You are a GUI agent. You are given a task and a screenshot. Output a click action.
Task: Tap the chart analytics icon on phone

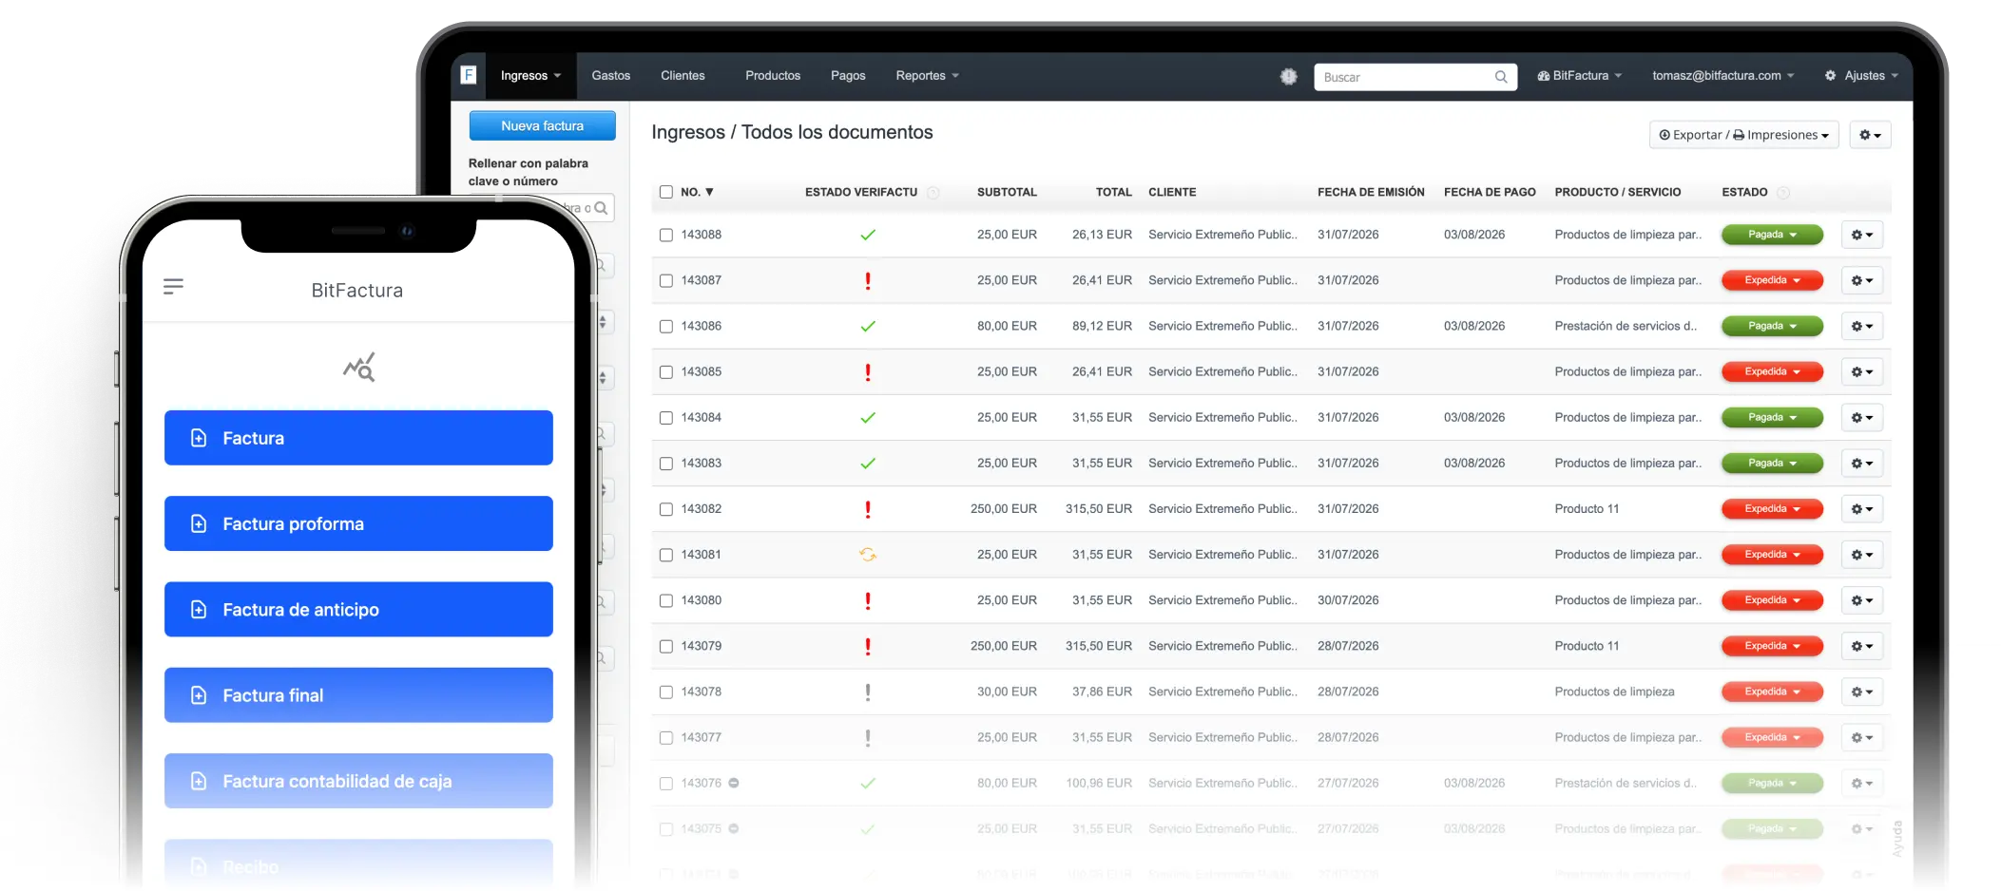(359, 367)
